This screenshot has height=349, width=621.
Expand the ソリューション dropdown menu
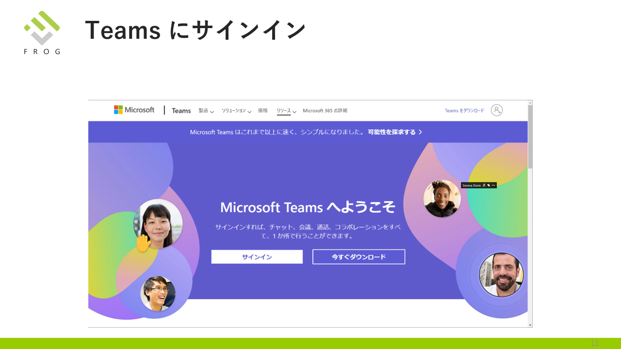pos(236,111)
